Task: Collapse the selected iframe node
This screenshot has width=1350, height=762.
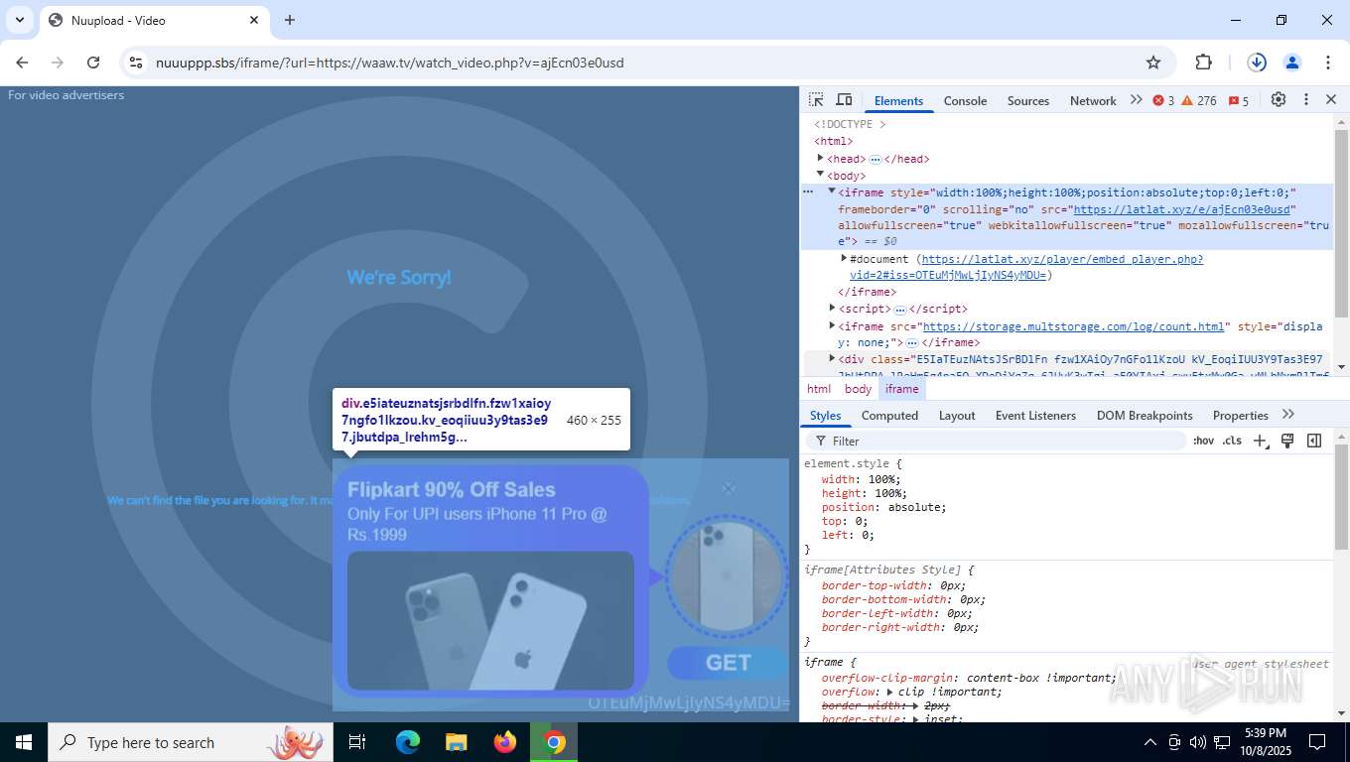Action: click(832, 190)
